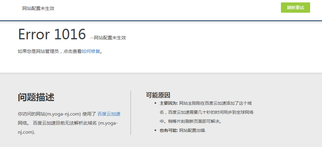This screenshot has width=322, height=147.
Task: Click the nj.com). text on the last line
Action: pyautogui.click(x=26, y=132)
